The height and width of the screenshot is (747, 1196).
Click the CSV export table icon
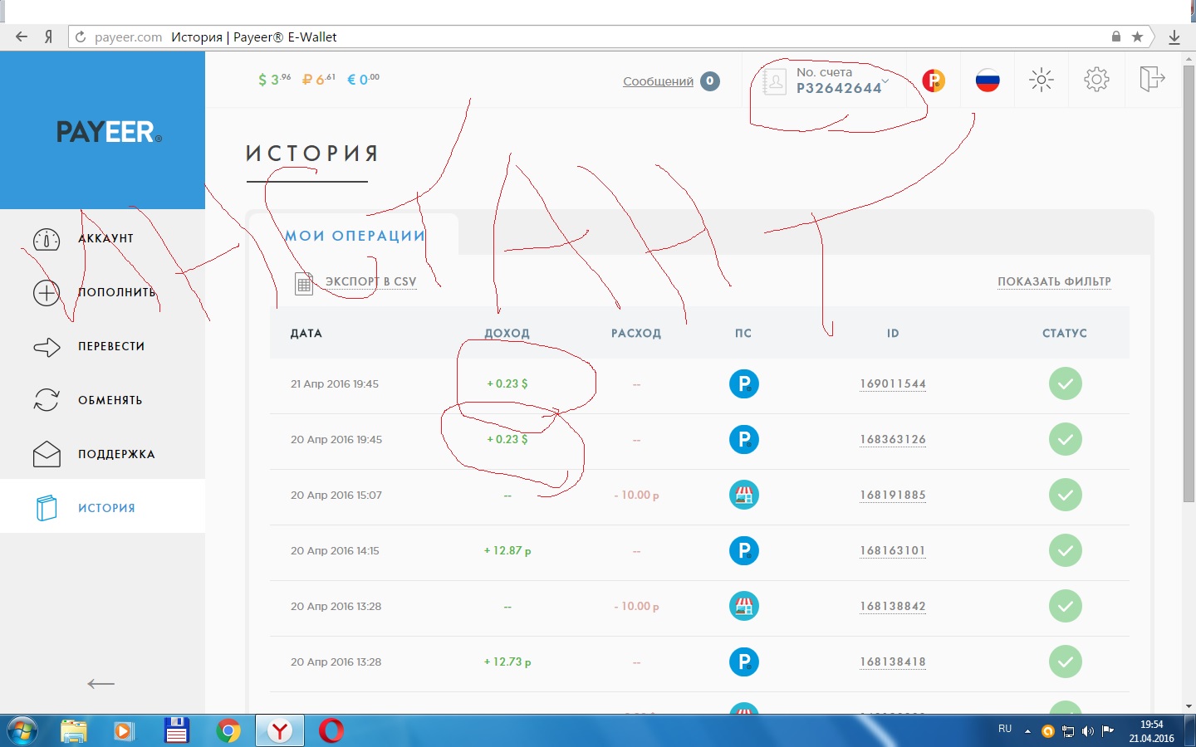point(304,284)
